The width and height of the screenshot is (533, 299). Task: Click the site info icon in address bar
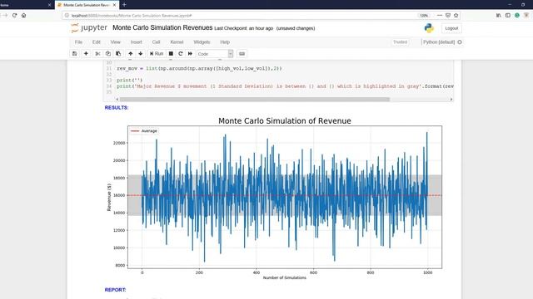[67, 16]
